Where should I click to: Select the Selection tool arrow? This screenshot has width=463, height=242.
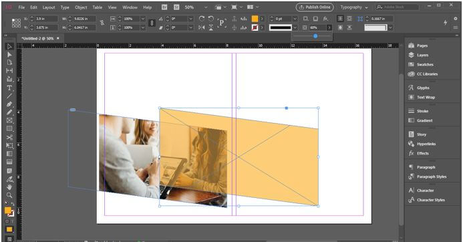click(9, 46)
